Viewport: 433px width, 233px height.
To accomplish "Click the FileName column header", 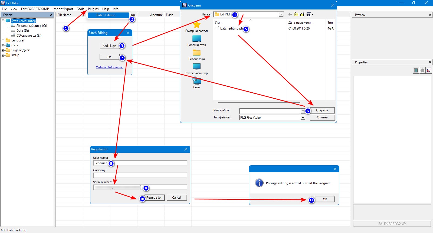I will [70, 15].
